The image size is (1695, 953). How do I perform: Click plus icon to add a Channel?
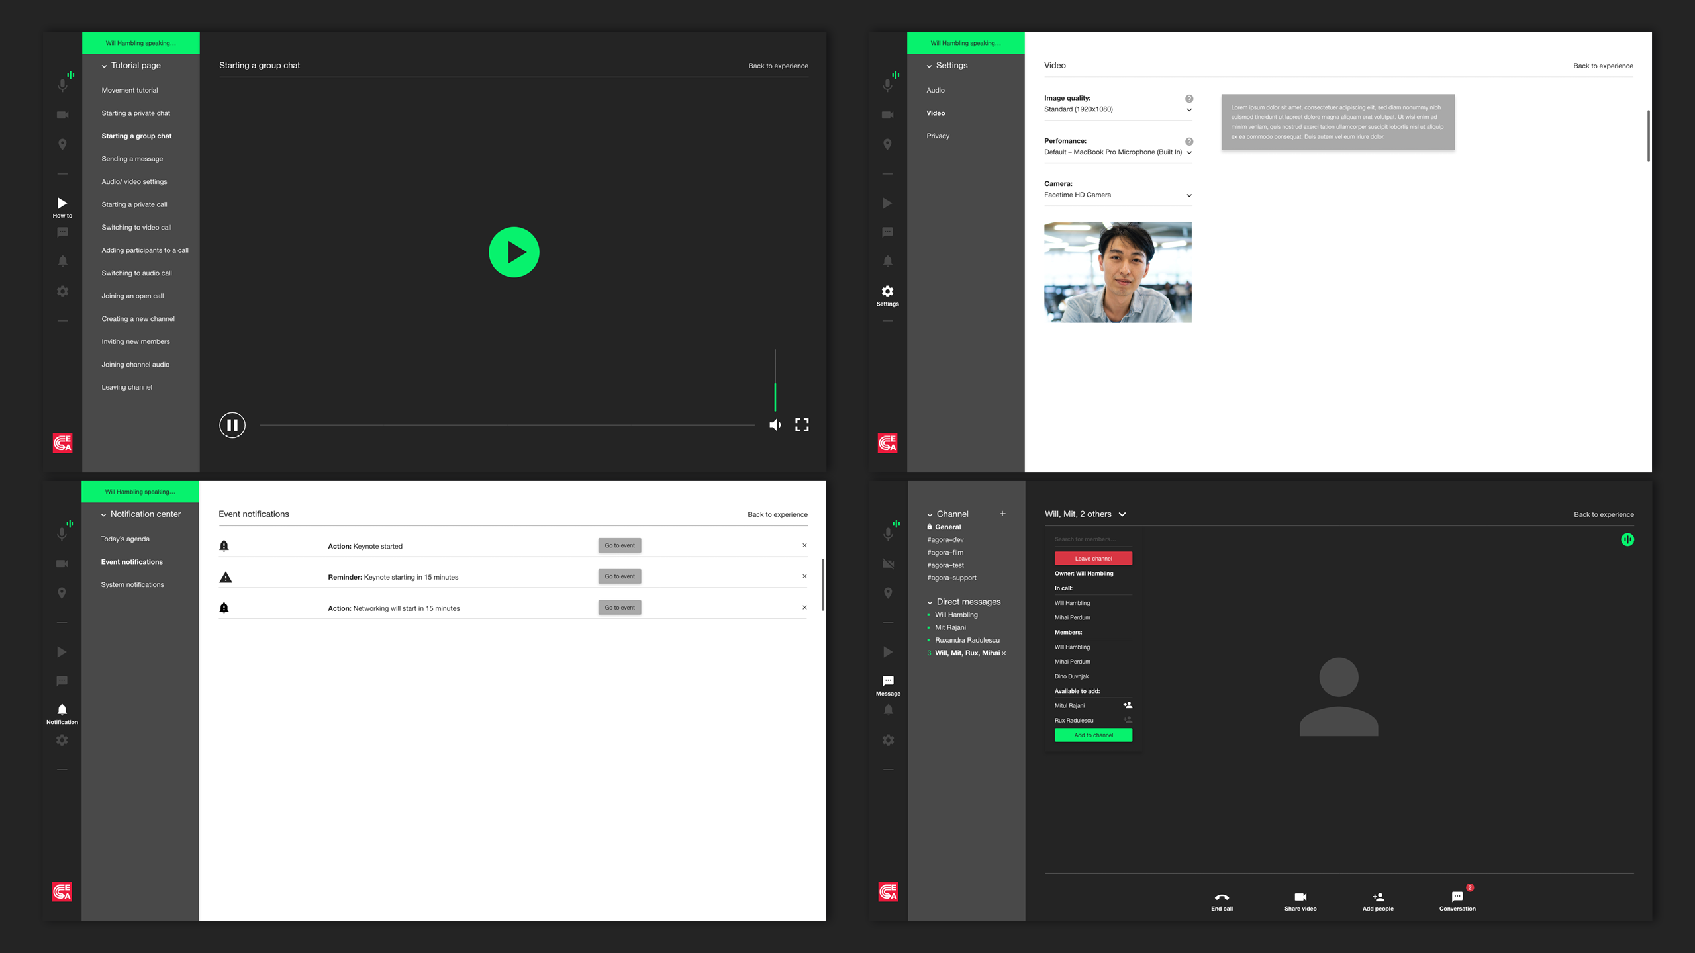[x=1003, y=514]
